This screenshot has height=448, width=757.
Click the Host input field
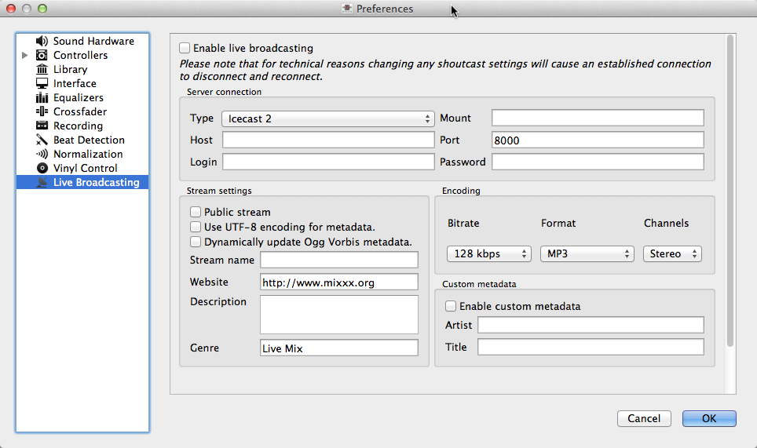click(x=328, y=140)
